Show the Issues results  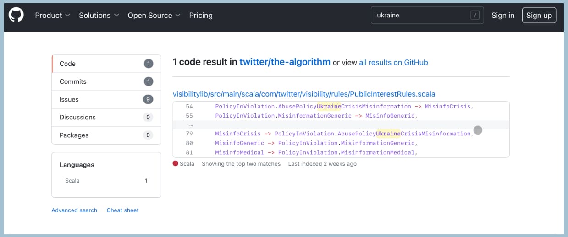[106, 99]
